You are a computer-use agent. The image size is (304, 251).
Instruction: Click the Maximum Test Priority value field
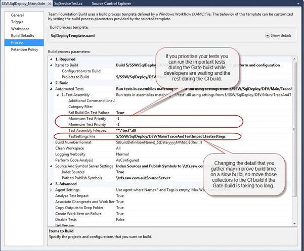152,118
